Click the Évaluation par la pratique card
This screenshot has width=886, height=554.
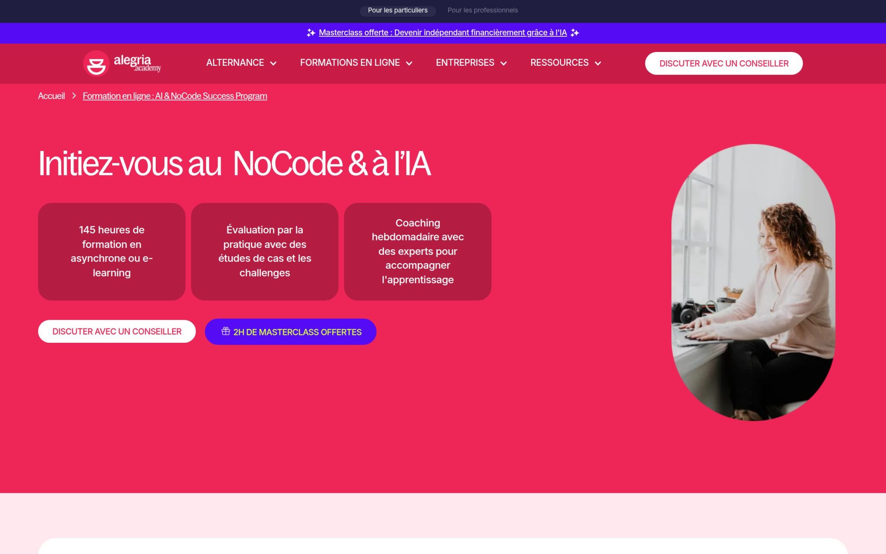tap(265, 251)
